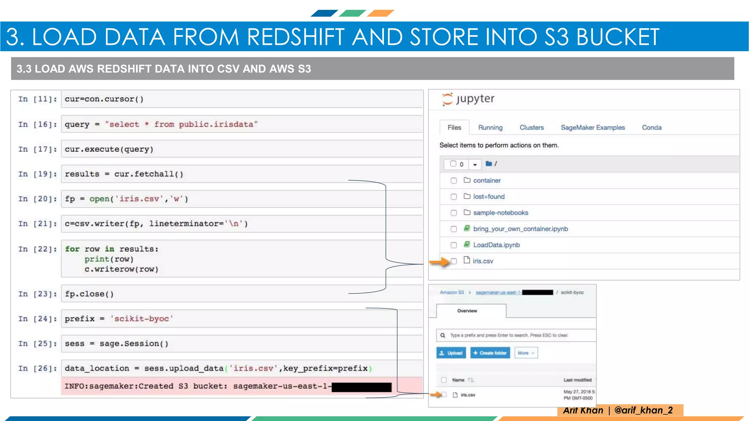749x421 pixels.
Task: Select all items checkbox in S3 list
Action: tap(444, 380)
